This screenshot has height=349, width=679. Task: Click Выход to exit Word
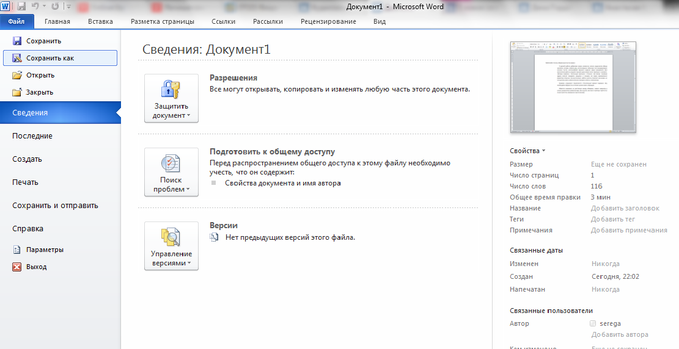coord(60,267)
